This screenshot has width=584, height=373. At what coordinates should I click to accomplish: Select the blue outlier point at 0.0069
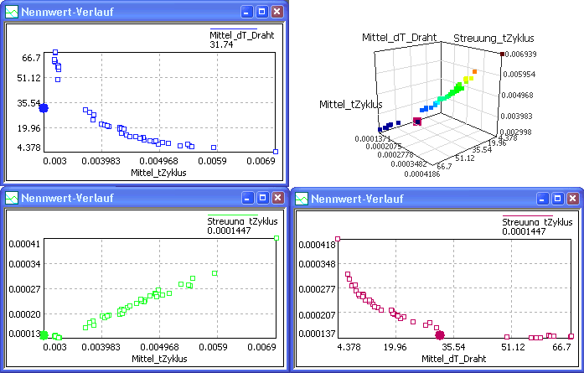276,151
